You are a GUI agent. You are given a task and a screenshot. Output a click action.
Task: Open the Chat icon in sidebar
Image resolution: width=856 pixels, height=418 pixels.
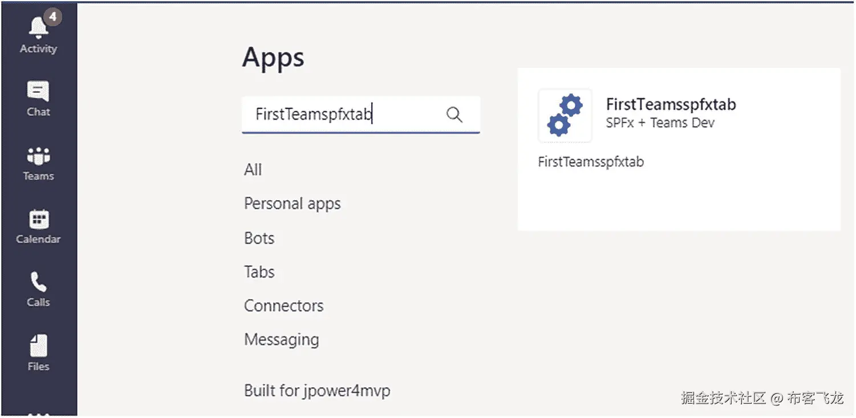click(x=38, y=92)
